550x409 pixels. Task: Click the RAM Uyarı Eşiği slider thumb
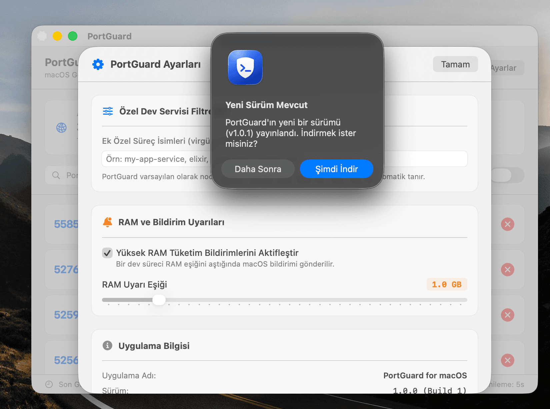159,300
